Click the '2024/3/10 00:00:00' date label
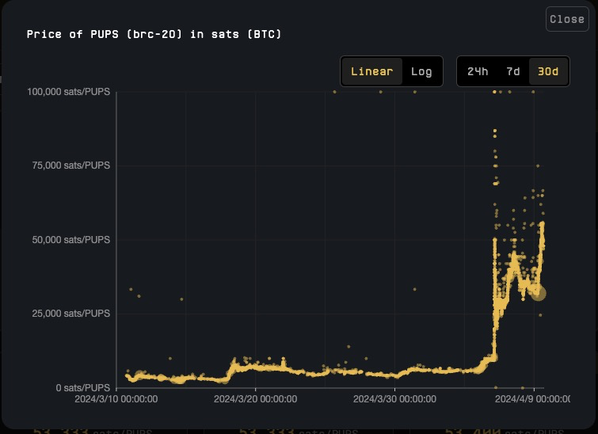598x434 pixels. (116, 399)
